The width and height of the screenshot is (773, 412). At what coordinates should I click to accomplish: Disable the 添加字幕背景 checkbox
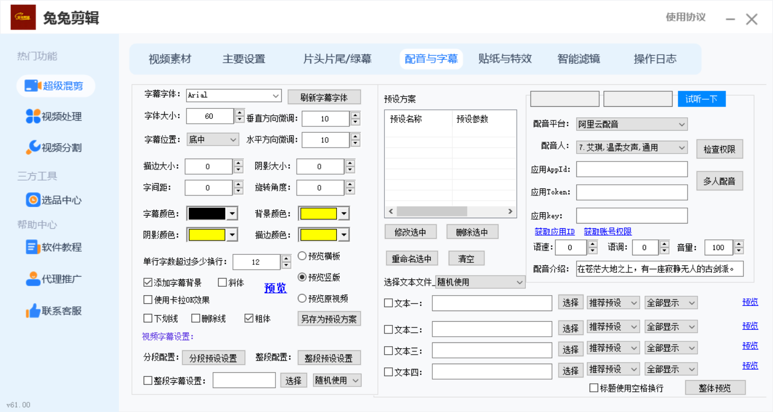coord(148,283)
